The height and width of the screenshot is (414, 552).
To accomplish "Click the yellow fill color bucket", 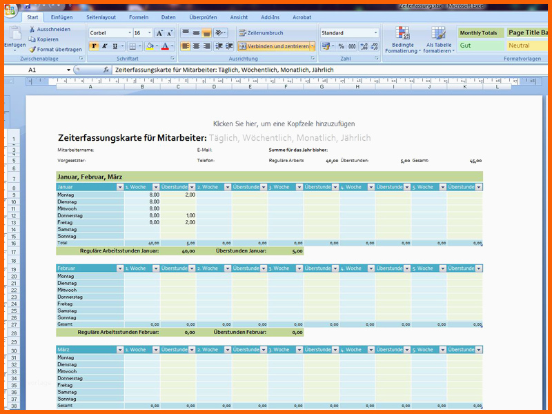I will click(x=148, y=46).
